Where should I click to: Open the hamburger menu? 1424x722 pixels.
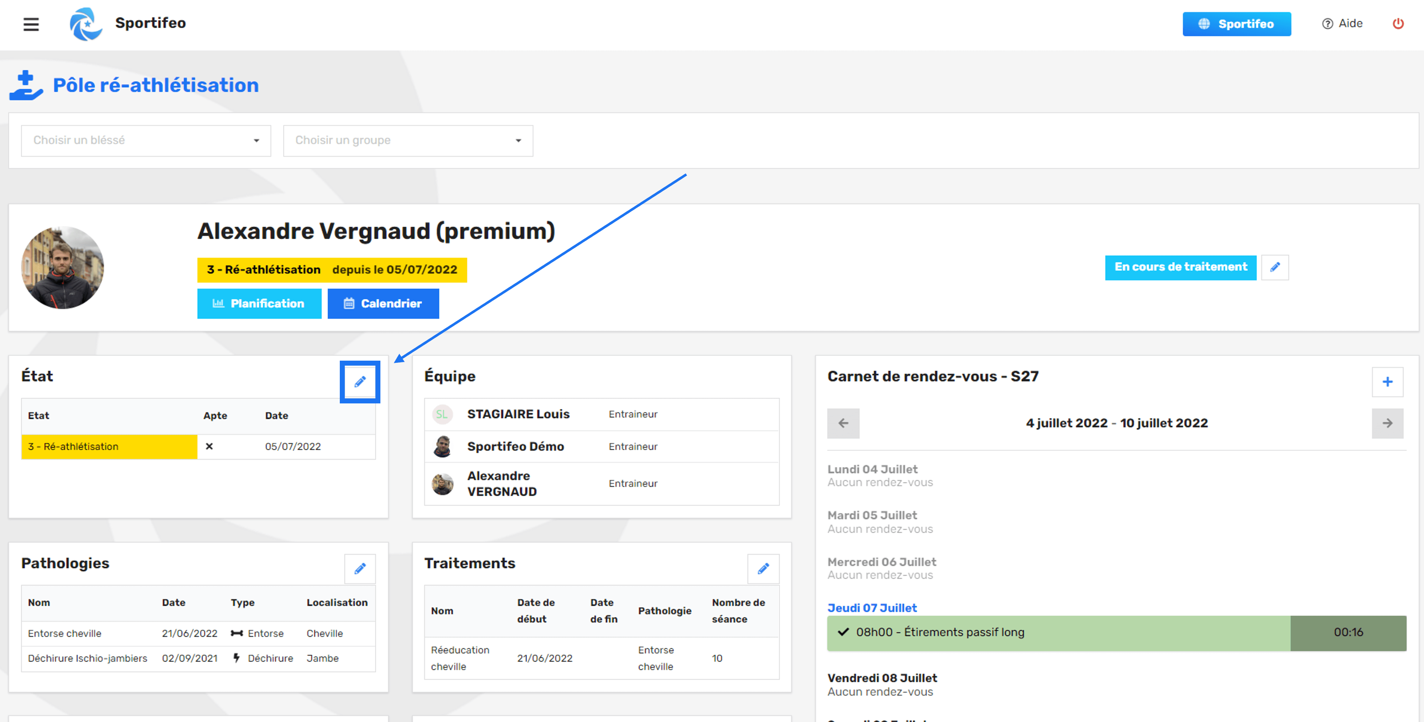31,24
